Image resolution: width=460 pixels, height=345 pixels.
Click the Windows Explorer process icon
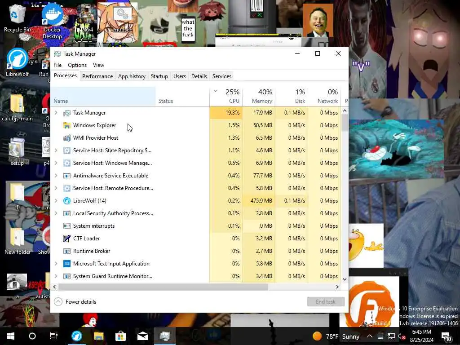[x=67, y=126]
